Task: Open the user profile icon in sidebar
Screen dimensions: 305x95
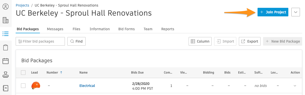Action: [6, 7]
